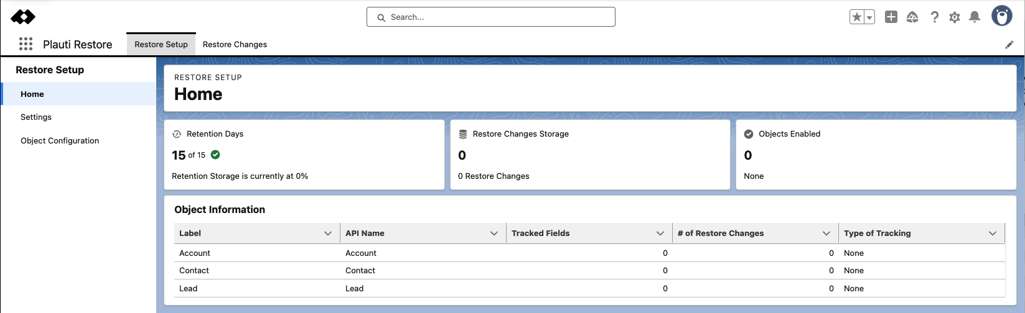Screen dimensions: 1025x313
Task: Click the Object Information heading
Action: coord(220,210)
